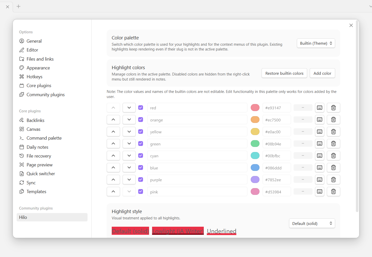Close the current tab

8,7
